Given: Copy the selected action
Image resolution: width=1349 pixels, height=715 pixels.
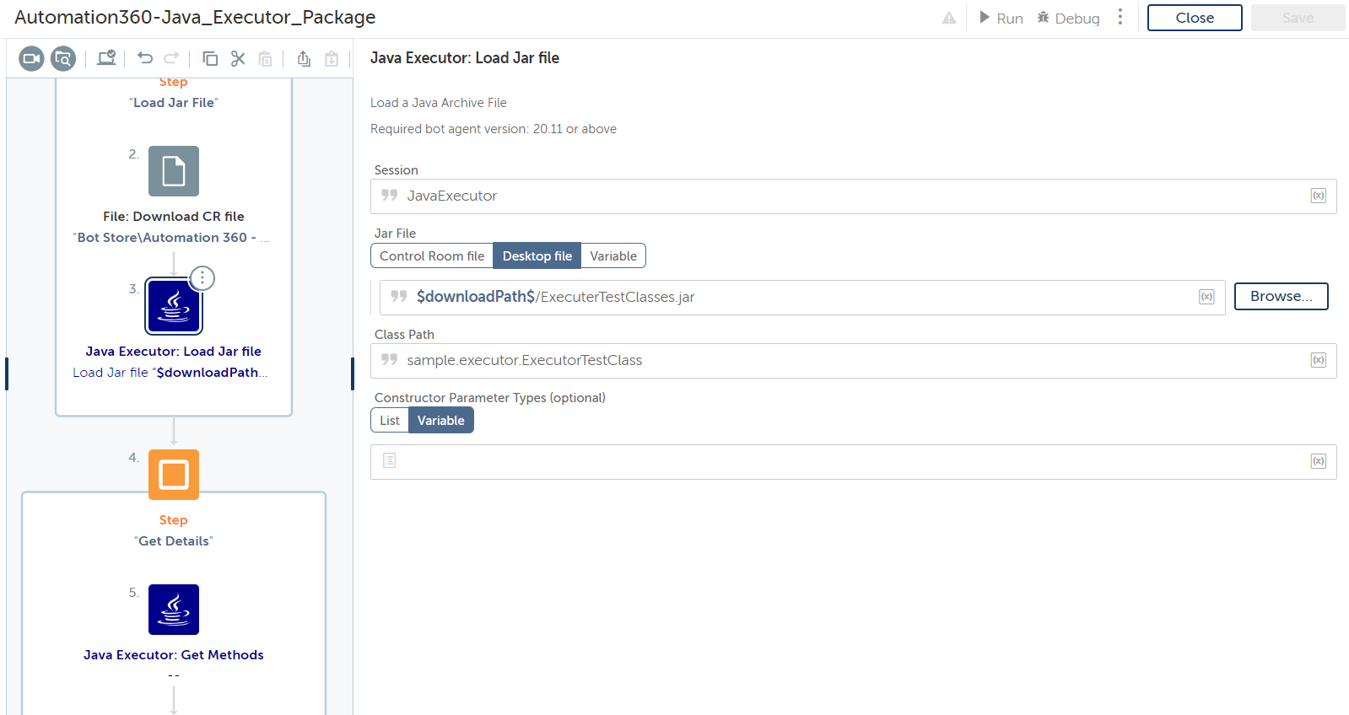Looking at the screenshot, I should [x=210, y=58].
